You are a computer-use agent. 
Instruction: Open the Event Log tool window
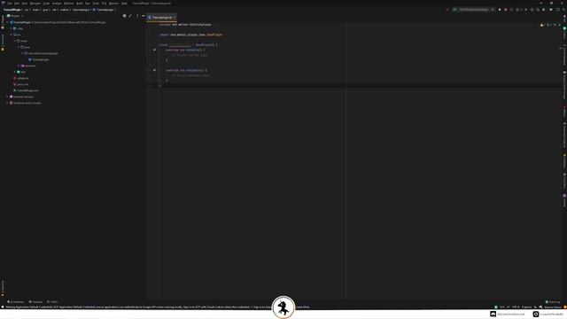click(x=553, y=301)
